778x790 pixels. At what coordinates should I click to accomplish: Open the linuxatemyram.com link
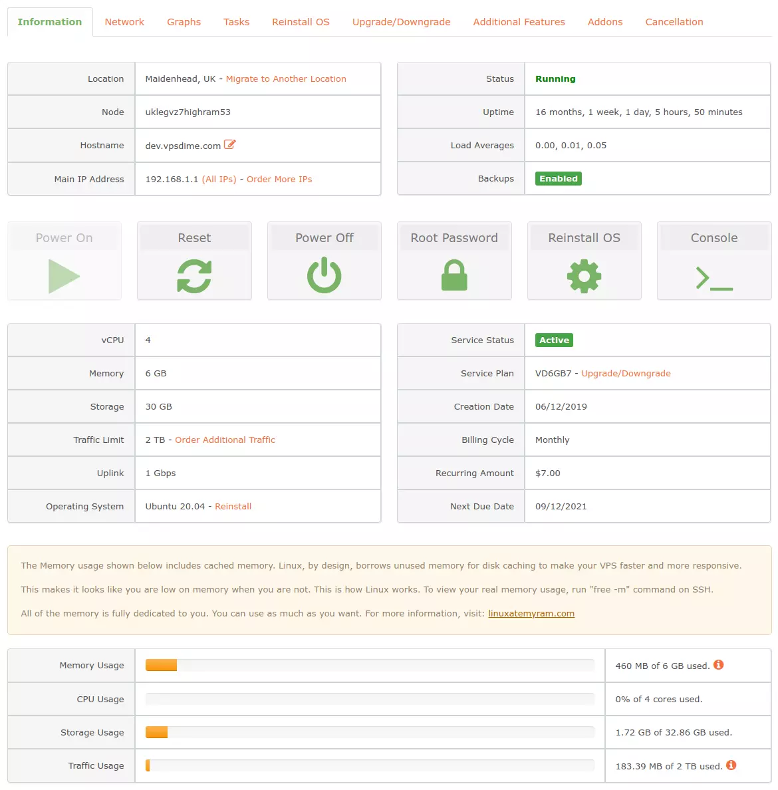pos(531,613)
